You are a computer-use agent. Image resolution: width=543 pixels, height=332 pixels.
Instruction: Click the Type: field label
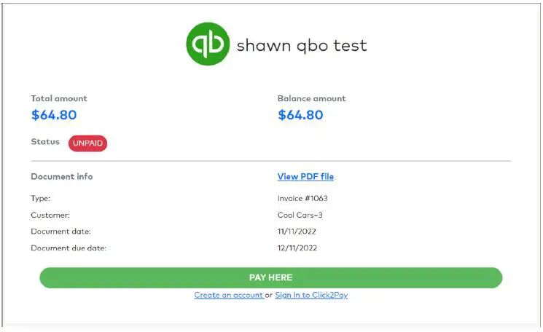41,198
